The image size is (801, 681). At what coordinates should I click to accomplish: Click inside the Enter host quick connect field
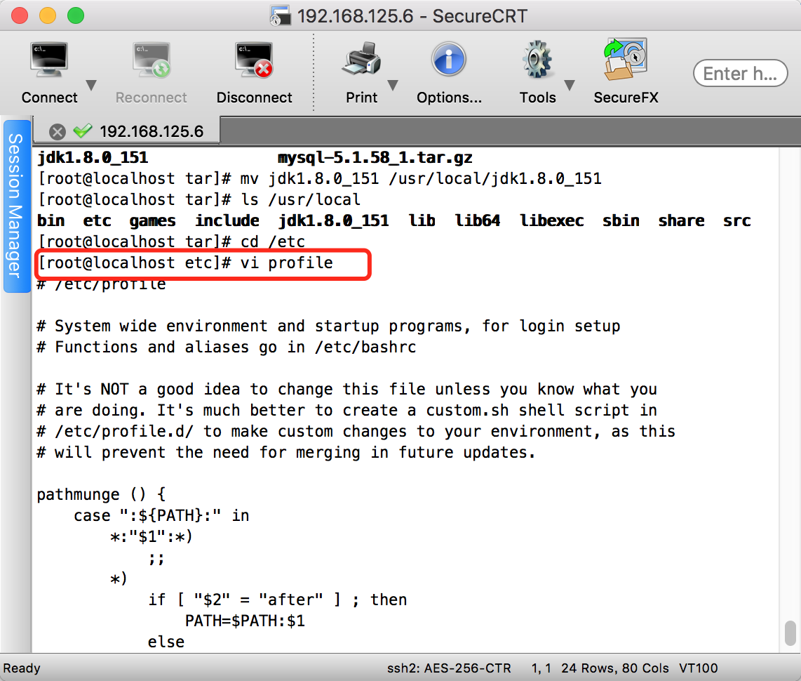coord(740,73)
